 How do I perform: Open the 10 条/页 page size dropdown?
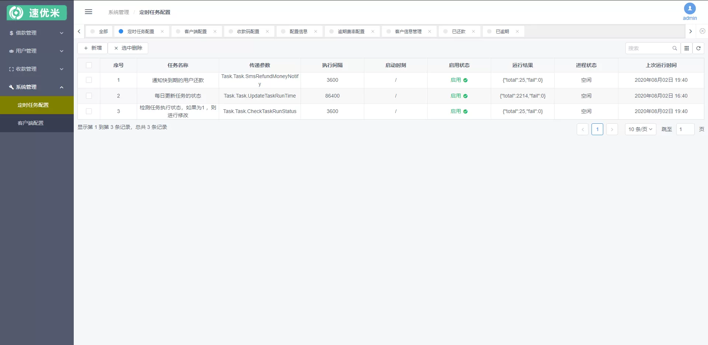click(641, 129)
